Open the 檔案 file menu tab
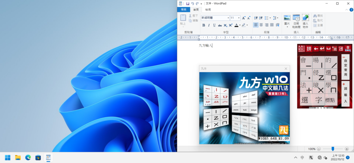 [184, 9]
